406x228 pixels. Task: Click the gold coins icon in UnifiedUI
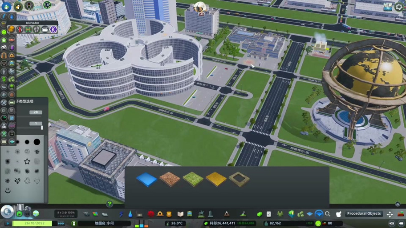click(11, 29)
